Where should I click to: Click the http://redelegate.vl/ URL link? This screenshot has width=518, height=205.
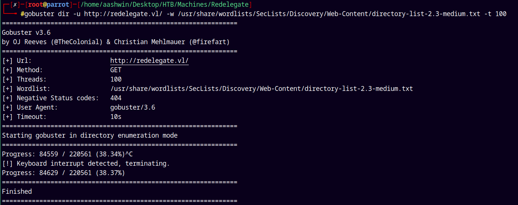pyautogui.click(x=149, y=61)
